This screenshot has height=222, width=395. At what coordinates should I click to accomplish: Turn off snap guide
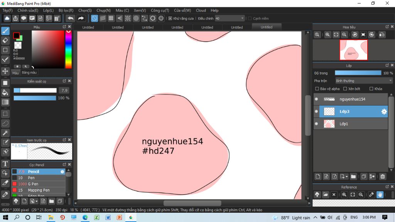[95, 18]
